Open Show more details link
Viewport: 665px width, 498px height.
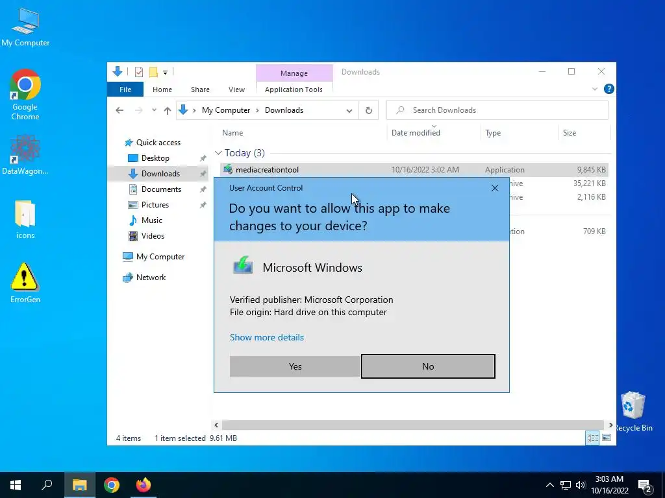click(x=267, y=337)
